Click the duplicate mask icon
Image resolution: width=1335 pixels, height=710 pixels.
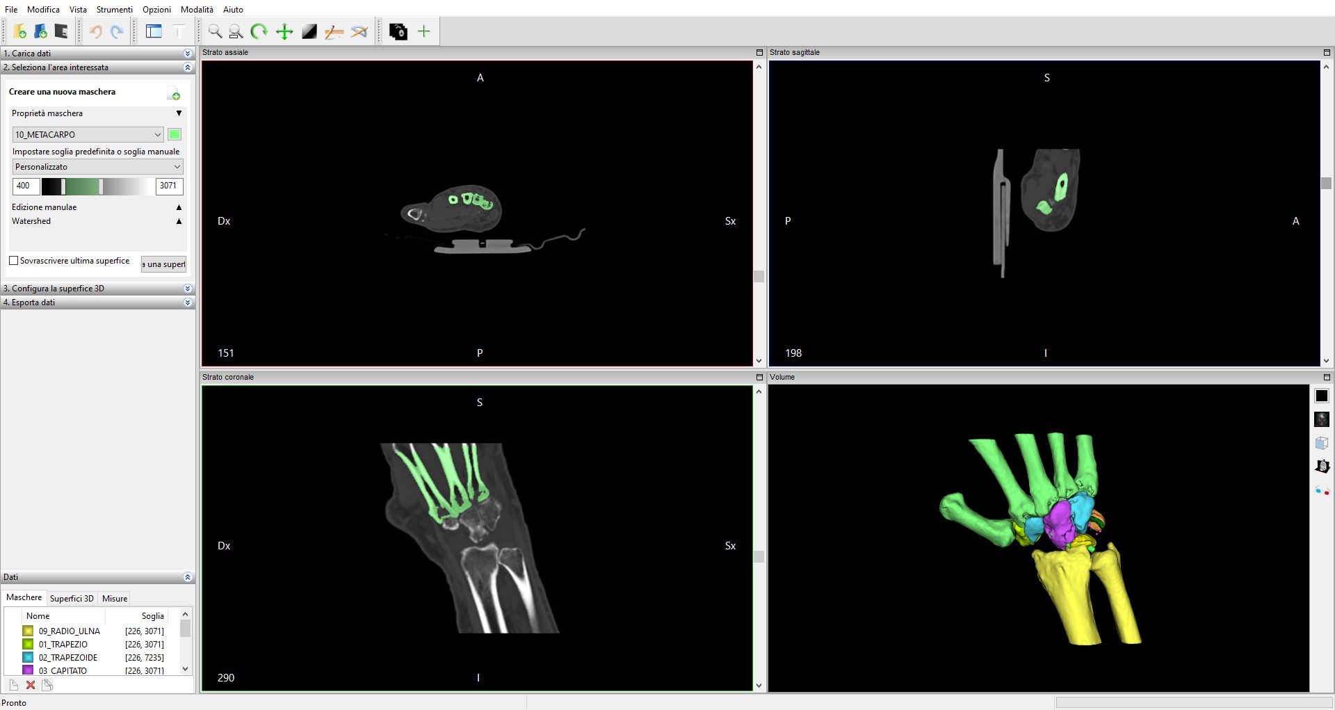47,685
